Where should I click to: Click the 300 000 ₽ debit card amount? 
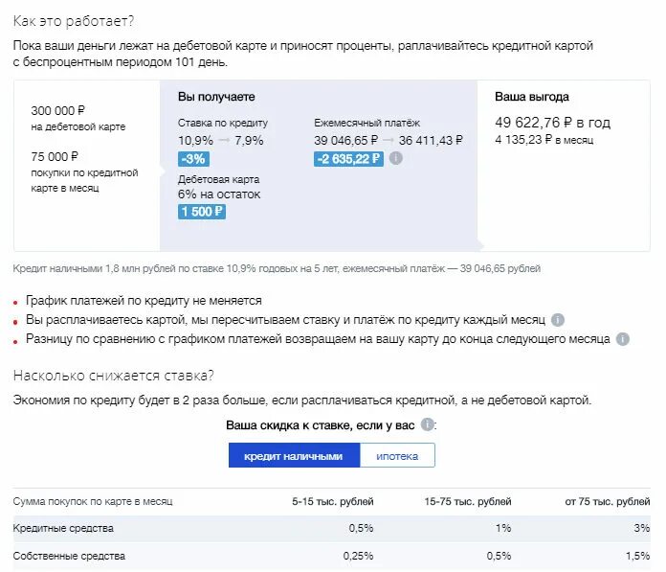(x=57, y=111)
